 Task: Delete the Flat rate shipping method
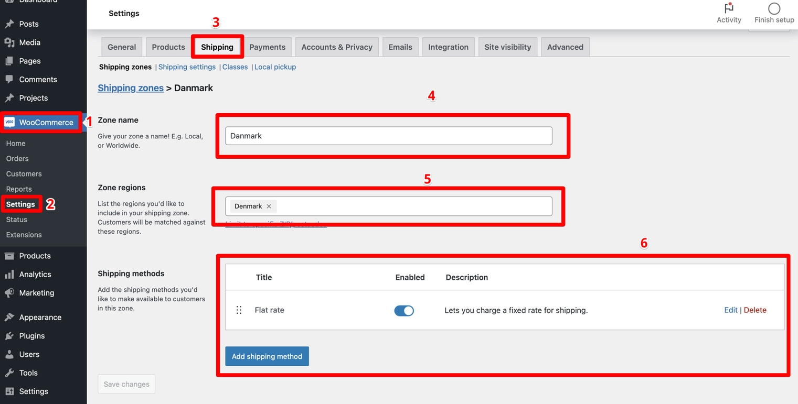[755, 310]
